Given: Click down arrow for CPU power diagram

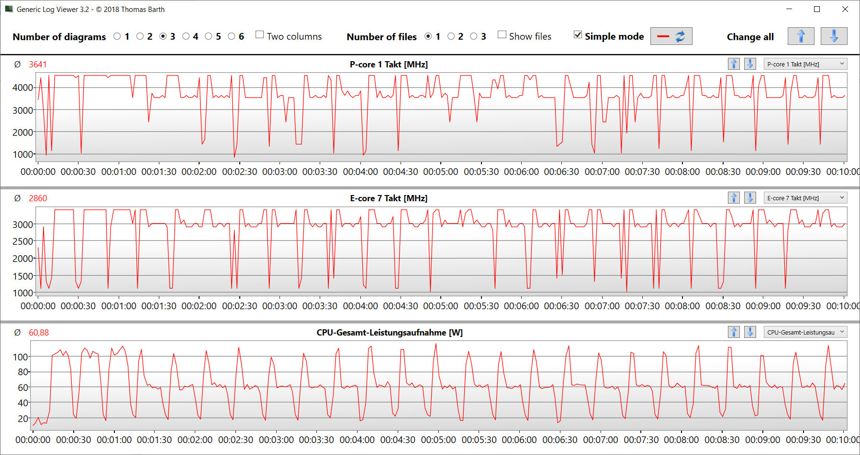Looking at the screenshot, I should click(750, 332).
